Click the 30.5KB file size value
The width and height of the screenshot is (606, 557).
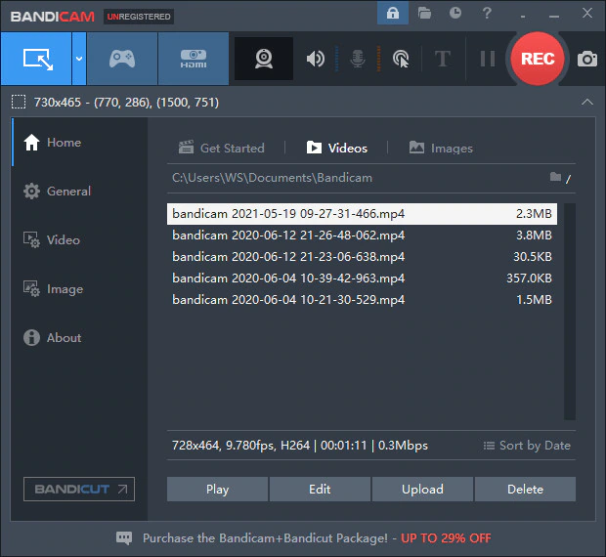tap(532, 257)
